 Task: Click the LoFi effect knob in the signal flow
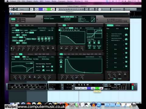[x=42, y=39]
